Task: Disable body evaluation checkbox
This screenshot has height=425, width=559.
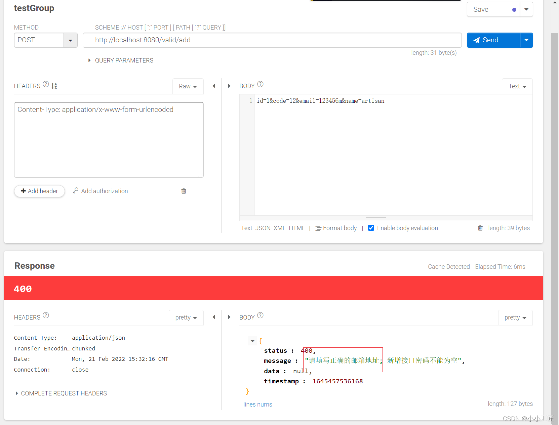Action: pos(371,228)
